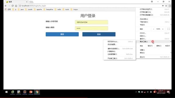Screen dimensions: 175x98
Task: Open the redis bookmark folder
Action: tap(58, 10)
